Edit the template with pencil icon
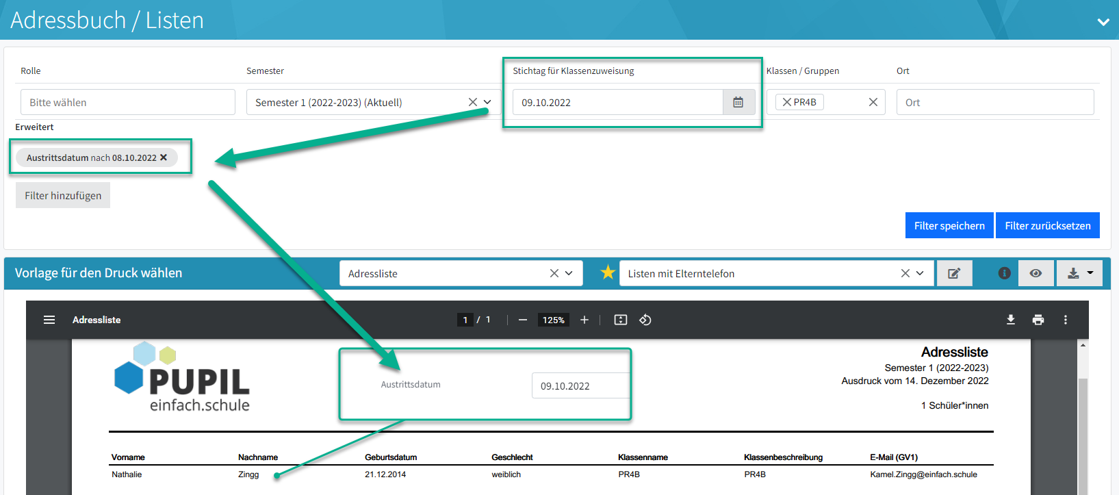This screenshot has height=495, width=1119. coord(954,273)
